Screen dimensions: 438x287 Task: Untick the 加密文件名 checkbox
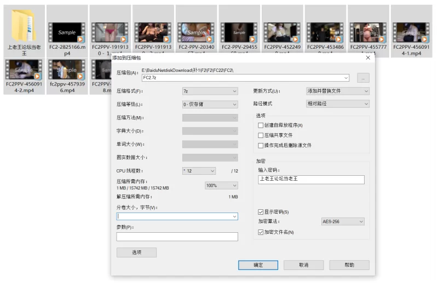pyautogui.click(x=261, y=232)
